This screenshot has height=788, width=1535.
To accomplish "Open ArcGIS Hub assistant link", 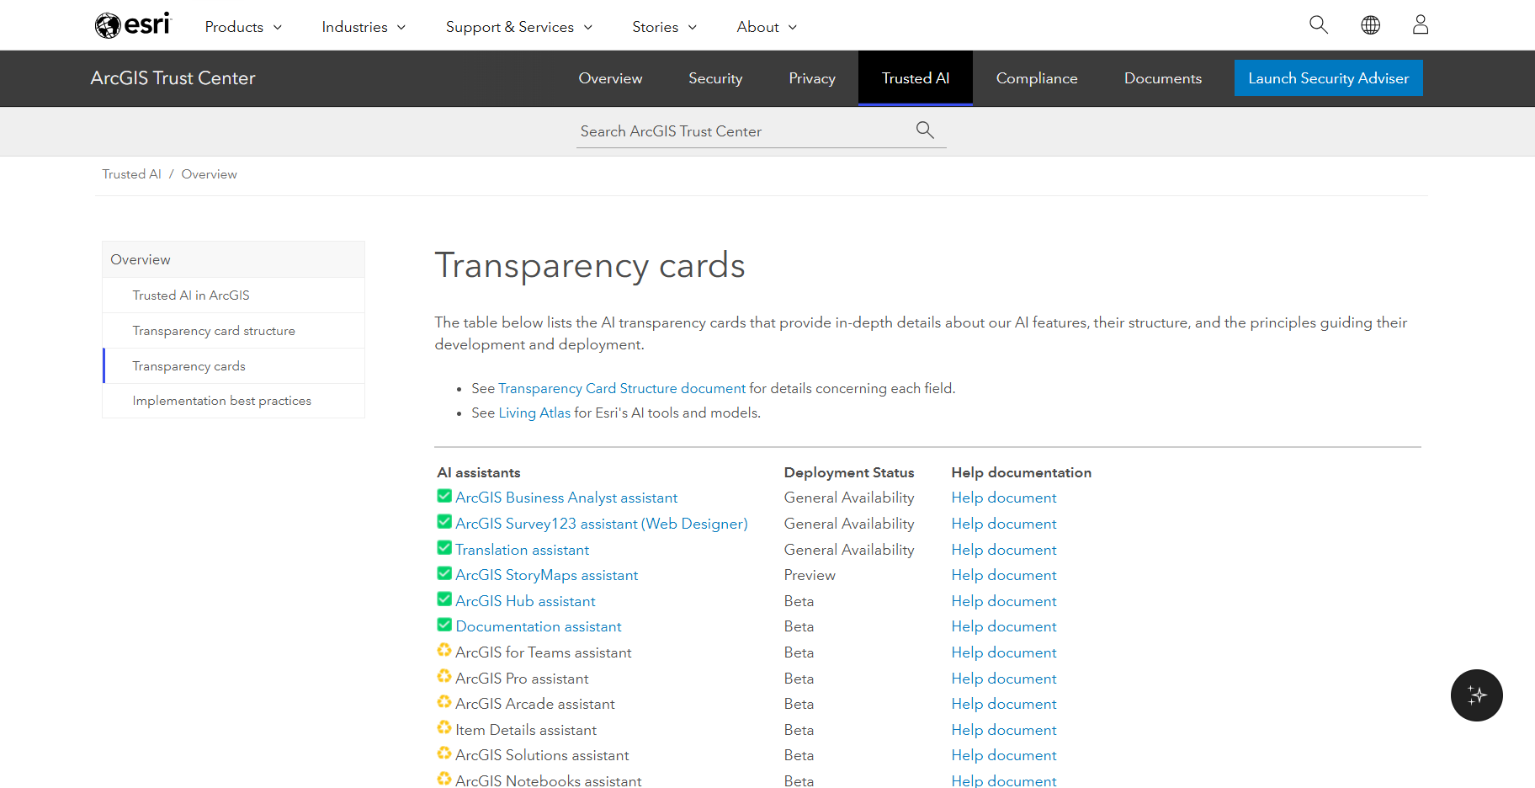I will click(525, 601).
